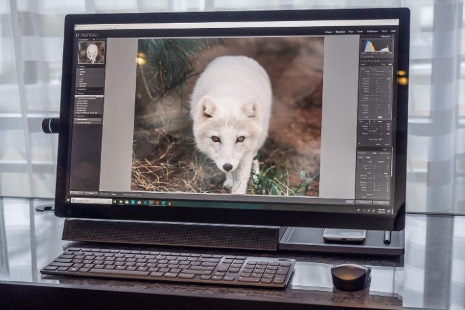Click the Lr identity plate logo
Screen dimensions: 465x310
78,35
